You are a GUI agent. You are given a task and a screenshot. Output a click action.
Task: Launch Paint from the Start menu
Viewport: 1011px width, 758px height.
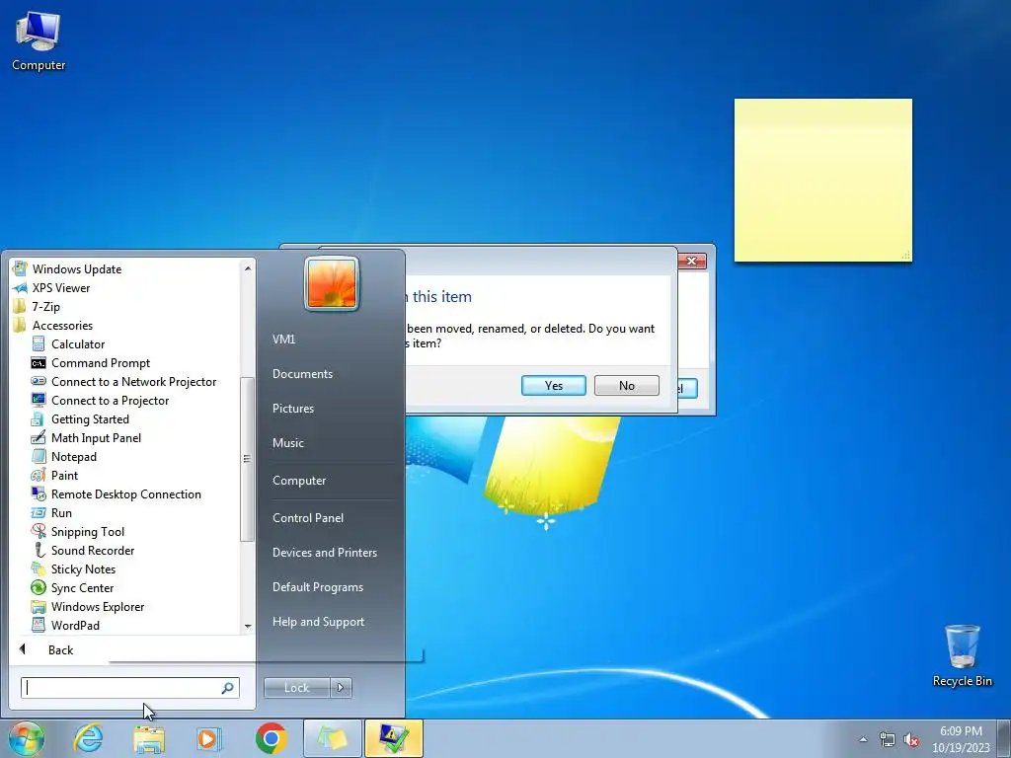coord(64,475)
